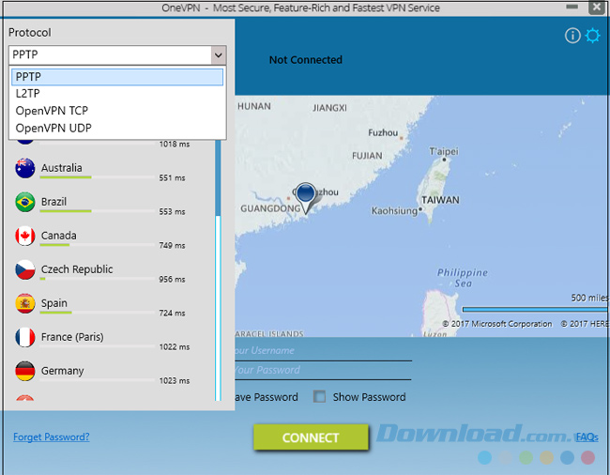Click the Canada flag icon
The height and width of the screenshot is (475, 610).
point(25,236)
